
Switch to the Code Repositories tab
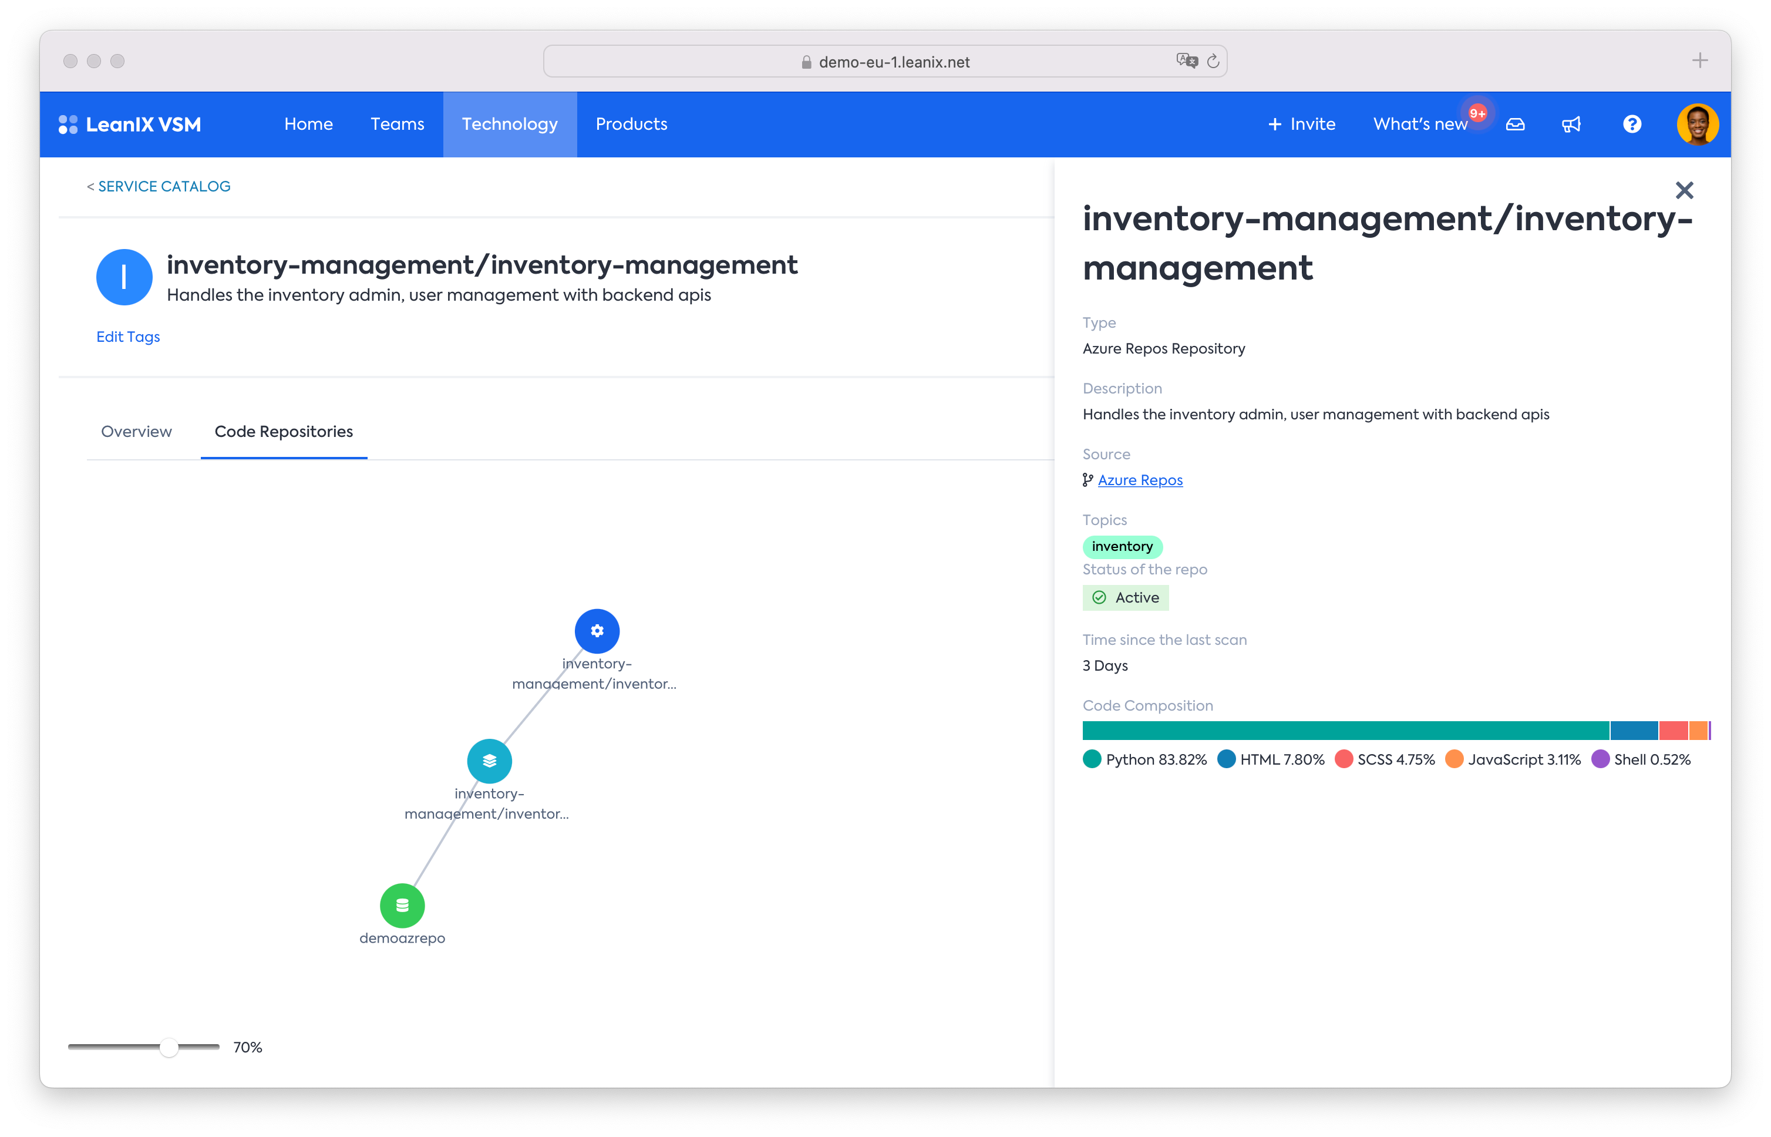(x=284, y=431)
